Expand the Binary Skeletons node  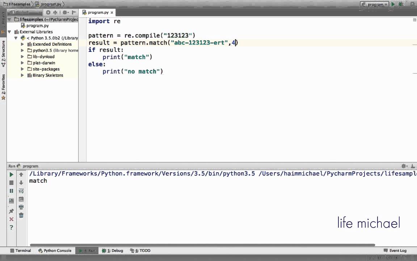tap(22, 75)
